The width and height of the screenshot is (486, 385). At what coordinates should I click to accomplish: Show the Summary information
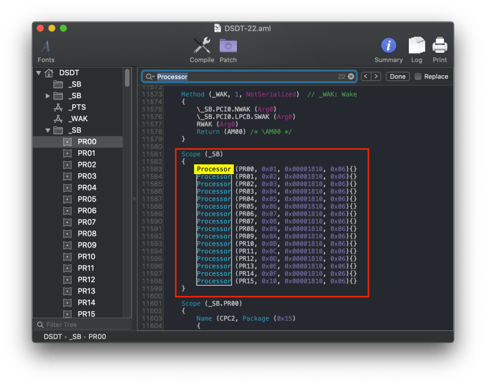tap(388, 45)
